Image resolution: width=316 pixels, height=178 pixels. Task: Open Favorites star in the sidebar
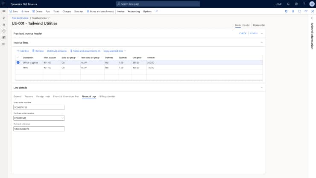point(4,24)
